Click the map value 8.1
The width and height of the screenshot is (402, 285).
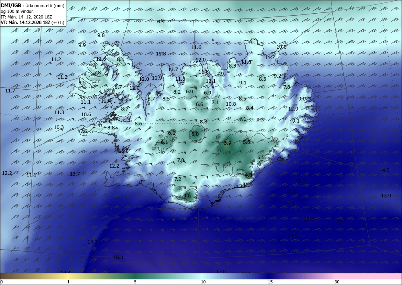click(x=121, y=59)
